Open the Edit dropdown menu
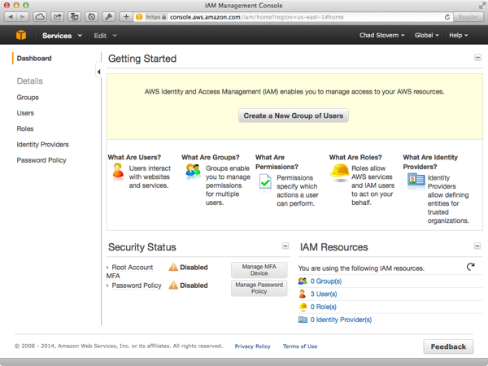Screen dimensions: 488x366 click(105, 36)
